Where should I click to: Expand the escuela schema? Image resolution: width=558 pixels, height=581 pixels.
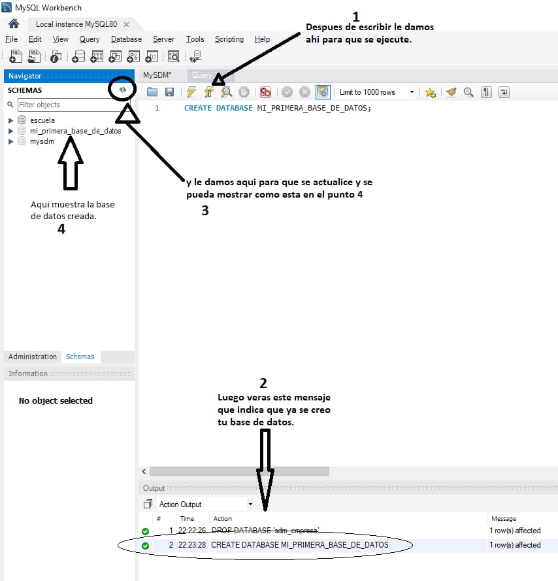(x=10, y=120)
